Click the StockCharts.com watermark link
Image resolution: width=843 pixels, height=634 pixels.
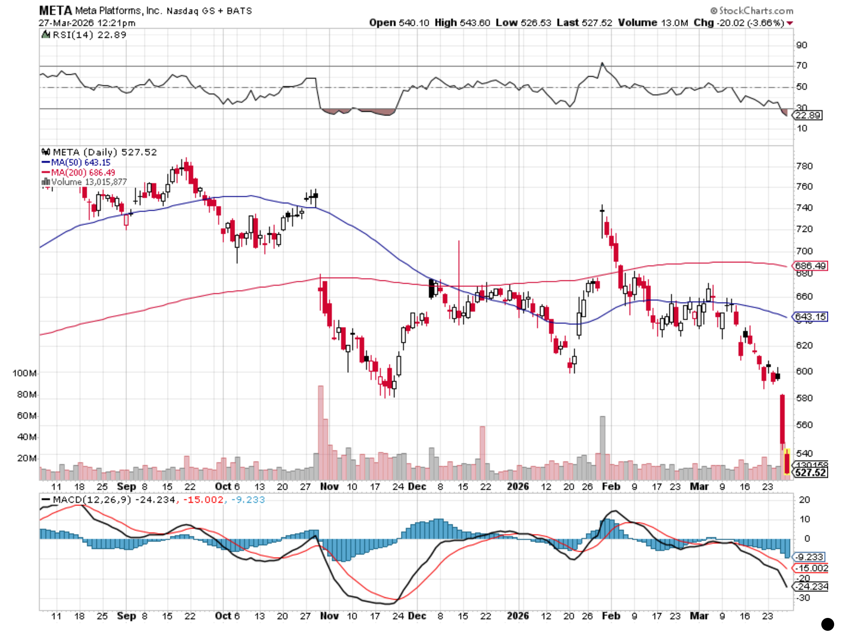pos(752,10)
